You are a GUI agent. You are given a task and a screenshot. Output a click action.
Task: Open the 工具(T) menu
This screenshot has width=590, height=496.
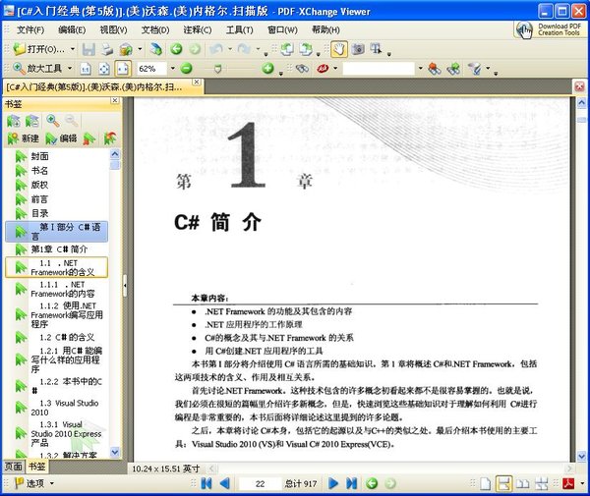click(x=239, y=29)
